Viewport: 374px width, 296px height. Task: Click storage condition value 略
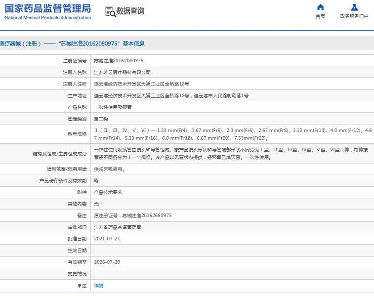point(96,181)
